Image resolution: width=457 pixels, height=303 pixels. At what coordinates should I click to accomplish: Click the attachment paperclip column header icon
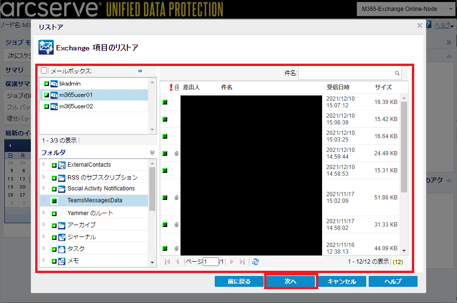click(177, 87)
